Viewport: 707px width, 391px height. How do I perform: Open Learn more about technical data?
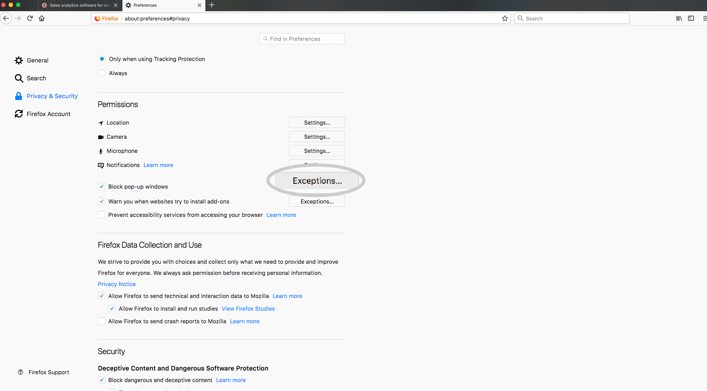point(288,296)
